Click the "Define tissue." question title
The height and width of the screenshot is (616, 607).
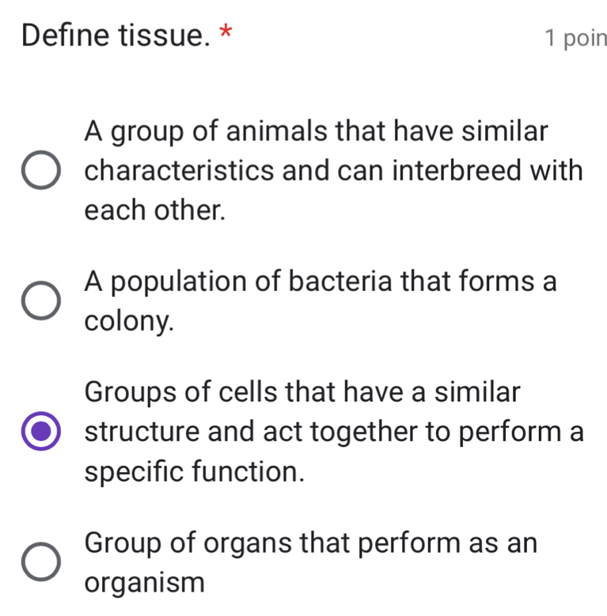[111, 36]
